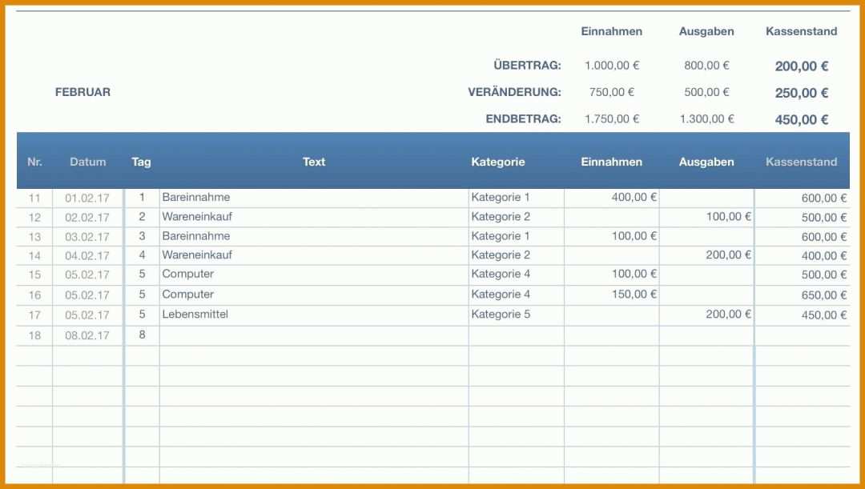Click the date cell 02.02.17
Screen dimensions: 865x489
click(x=87, y=217)
